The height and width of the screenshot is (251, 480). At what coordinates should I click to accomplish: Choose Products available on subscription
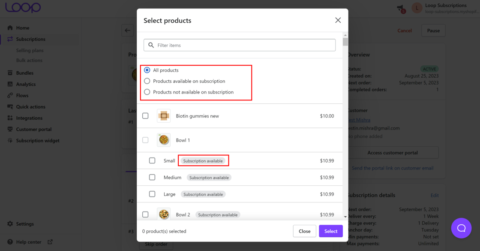click(x=147, y=81)
